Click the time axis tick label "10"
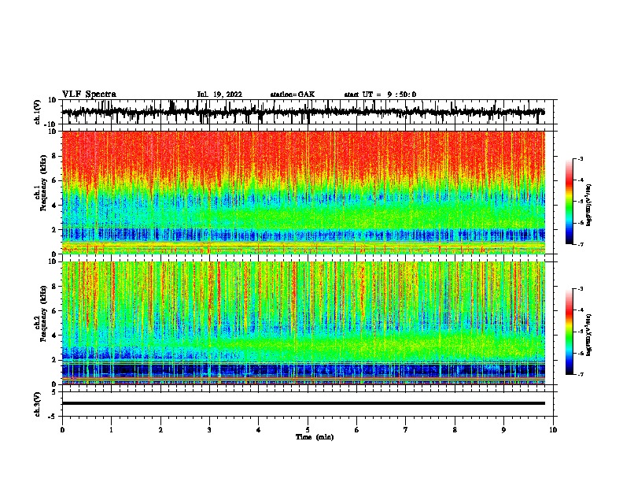The width and height of the screenshot is (623, 482). 553,430
